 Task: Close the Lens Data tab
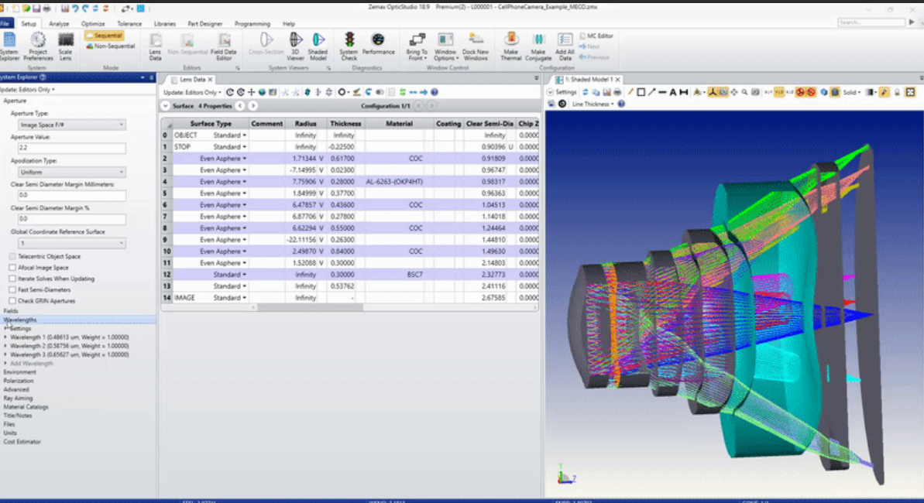point(210,80)
